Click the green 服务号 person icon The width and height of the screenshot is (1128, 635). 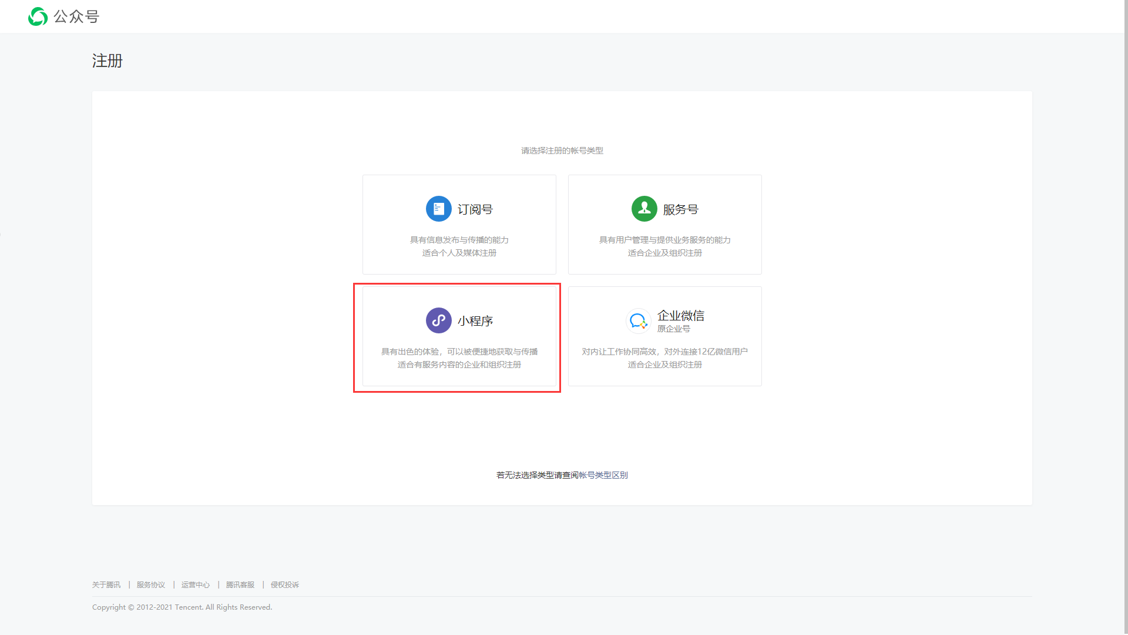(644, 209)
